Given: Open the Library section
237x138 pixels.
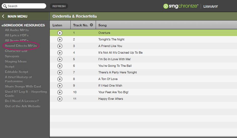Looking at the screenshot, I should (211, 6).
